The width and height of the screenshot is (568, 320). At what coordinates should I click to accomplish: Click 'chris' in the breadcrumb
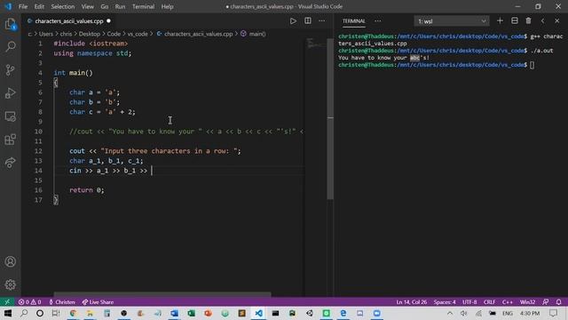pos(66,34)
